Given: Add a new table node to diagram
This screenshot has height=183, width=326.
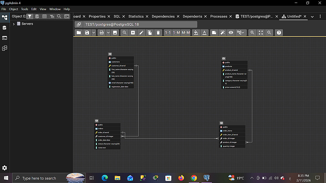Looking at the screenshot, I should 133,33.
